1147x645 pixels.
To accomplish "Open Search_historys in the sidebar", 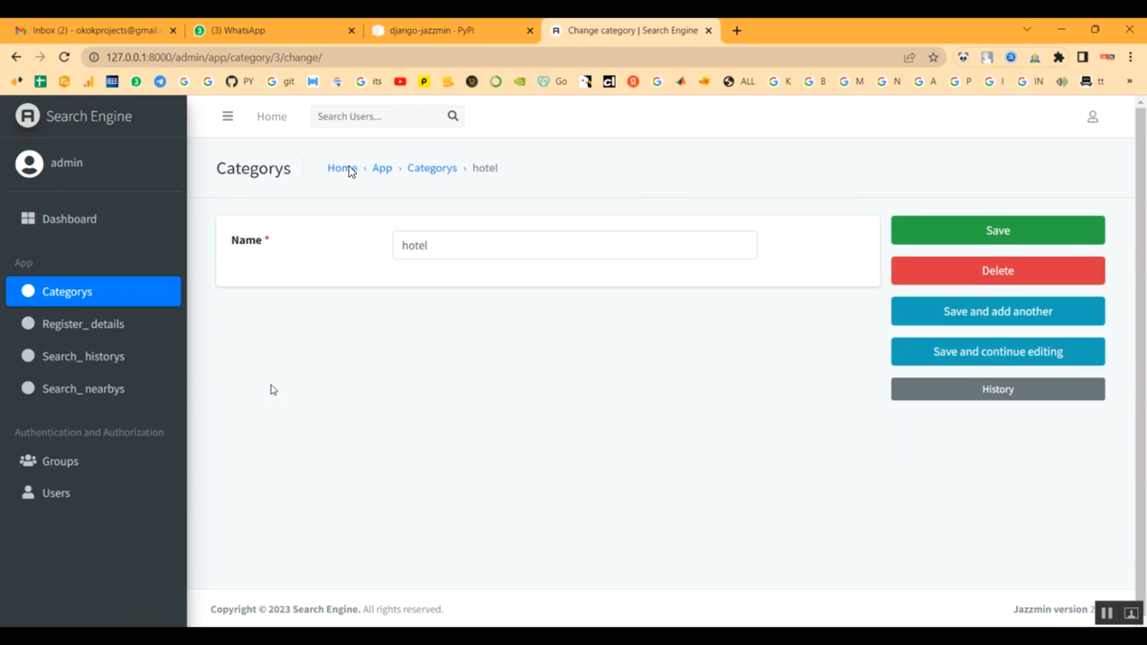I will (93, 356).
